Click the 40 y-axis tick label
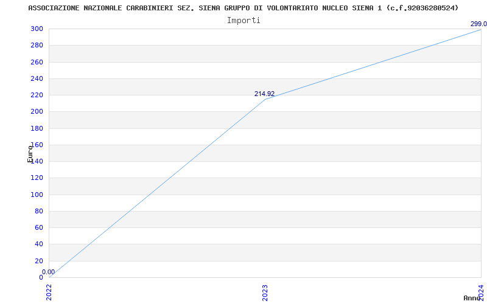Screen dimensions: 487x304 tap(39, 244)
